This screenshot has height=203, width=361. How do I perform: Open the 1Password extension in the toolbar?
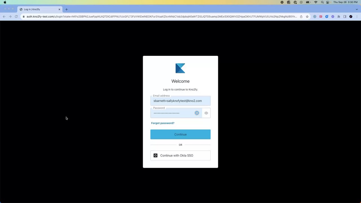coord(315,17)
